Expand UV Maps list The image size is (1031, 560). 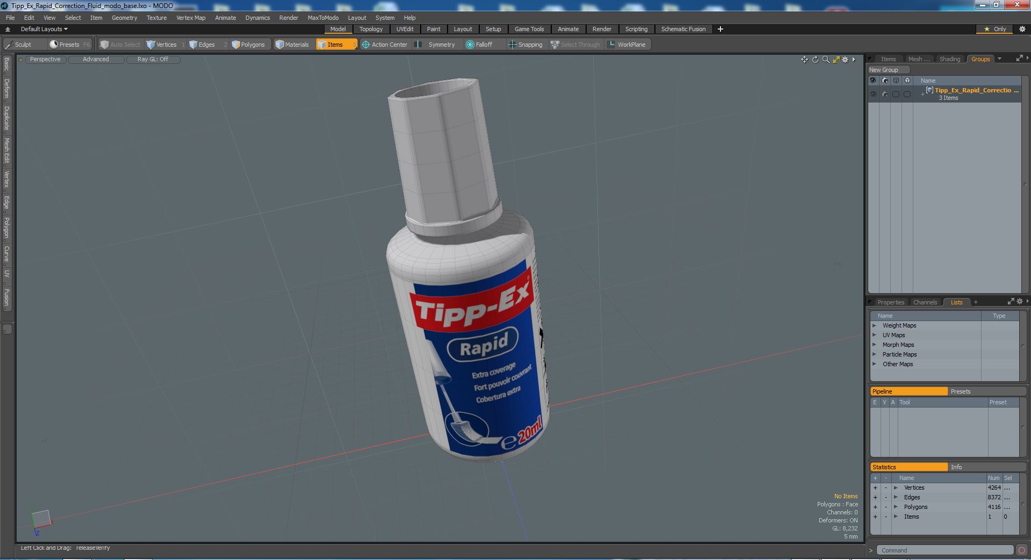pos(874,335)
